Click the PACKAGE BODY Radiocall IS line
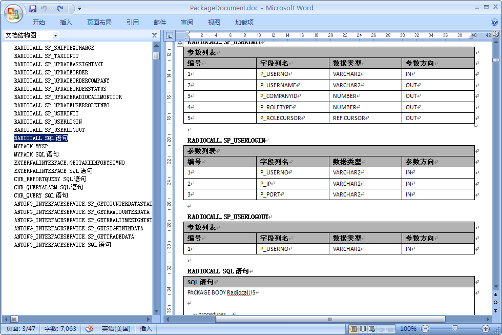This screenshot has height=335, width=502. [x=221, y=292]
